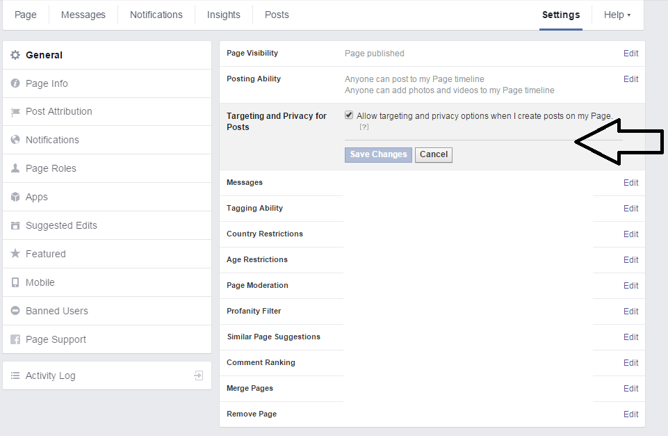The width and height of the screenshot is (668, 436).
Task: Click the Featured star icon
Action: [15, 254]
